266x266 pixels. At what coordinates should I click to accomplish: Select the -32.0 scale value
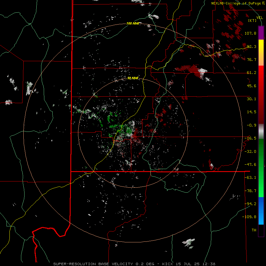pyautogui.click(x=250, y=152)
